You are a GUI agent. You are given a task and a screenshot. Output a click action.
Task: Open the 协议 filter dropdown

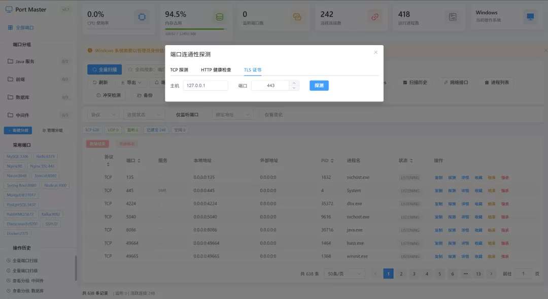102,115
